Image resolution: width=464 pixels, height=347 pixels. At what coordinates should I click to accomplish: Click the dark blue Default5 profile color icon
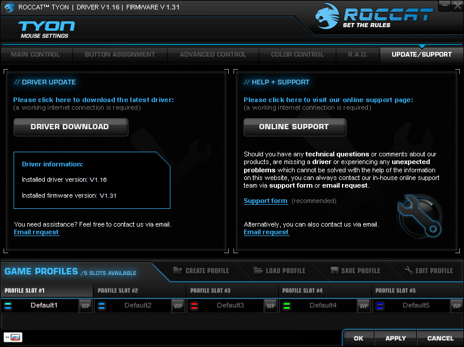380,306
